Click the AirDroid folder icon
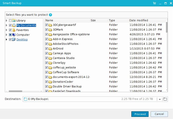This screenshot has height=119, width=173. pyautogui.click(x=50, y=49)
